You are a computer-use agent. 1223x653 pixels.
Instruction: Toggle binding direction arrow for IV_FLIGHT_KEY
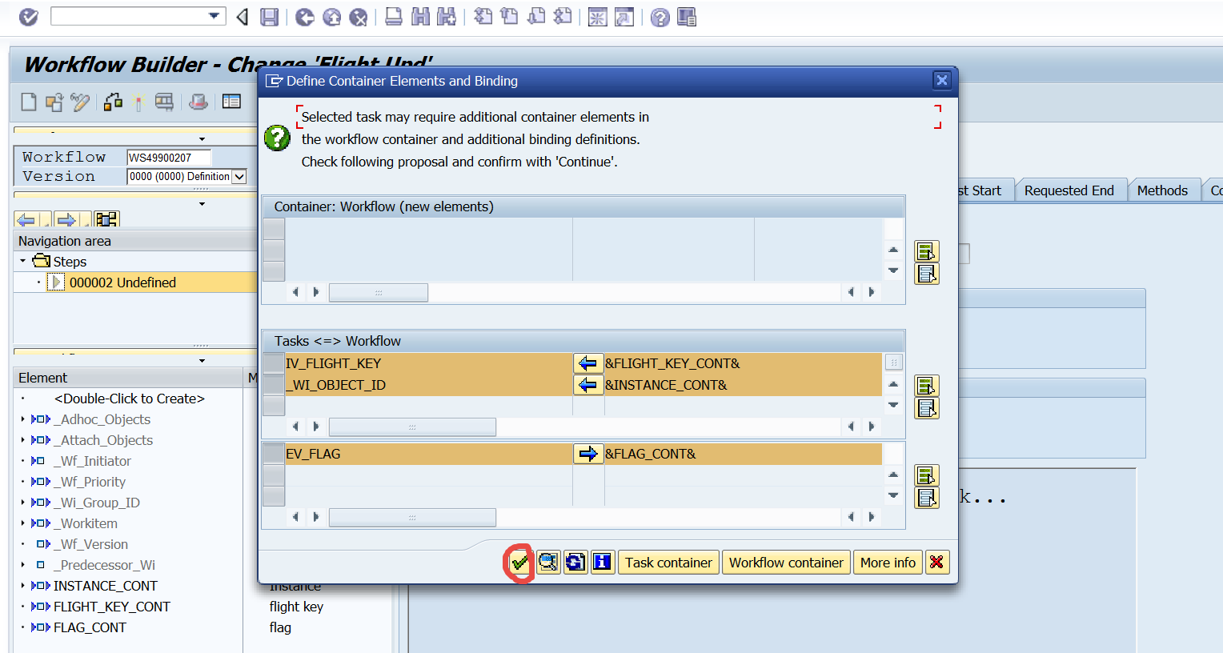tap(589, 363)
